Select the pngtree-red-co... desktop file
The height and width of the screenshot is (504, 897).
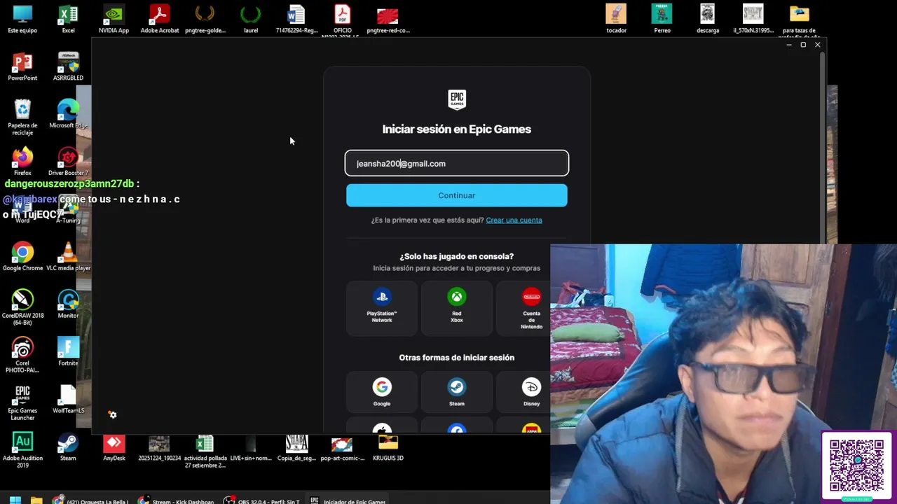point(388,19)
